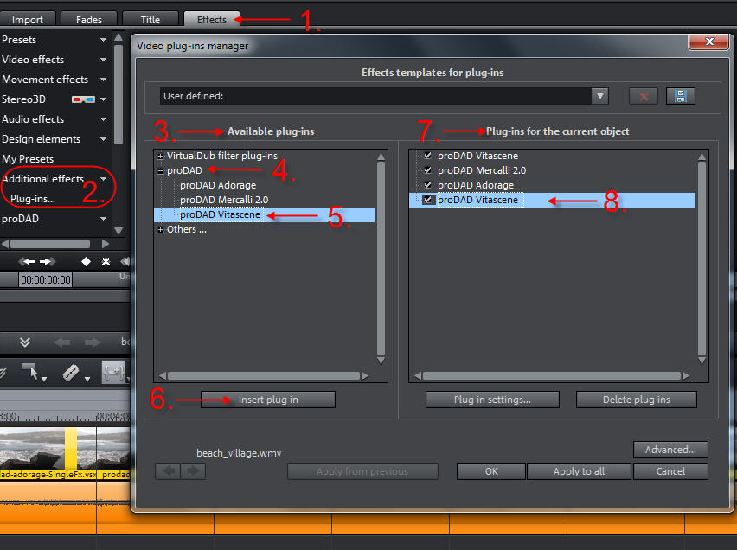Uncheck proDAD Mercalli 2.0 in current object list

click(426, 170)
